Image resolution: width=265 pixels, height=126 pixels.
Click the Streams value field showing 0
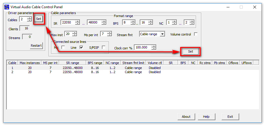click(x=27, y=37)
